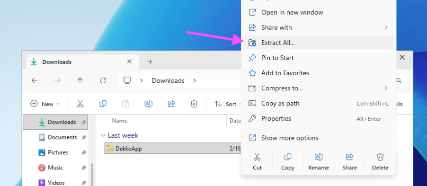This screenshot has height=186, width=427.
Task: Click the toolbar Delete trash icon
Action: click(x=194, y=104)
